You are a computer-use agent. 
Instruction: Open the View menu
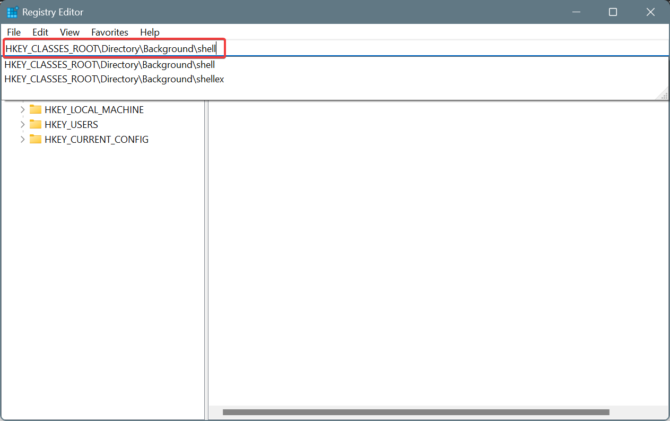[x=70, y=32]
